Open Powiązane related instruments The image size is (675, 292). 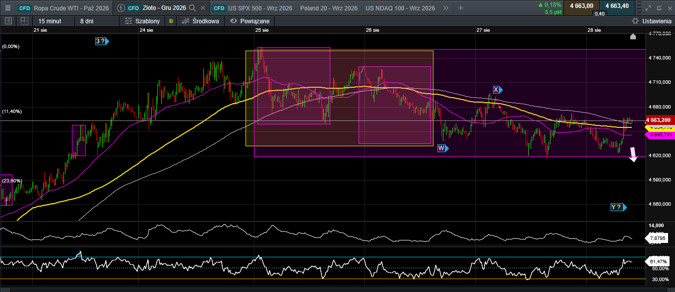(250, 21)
